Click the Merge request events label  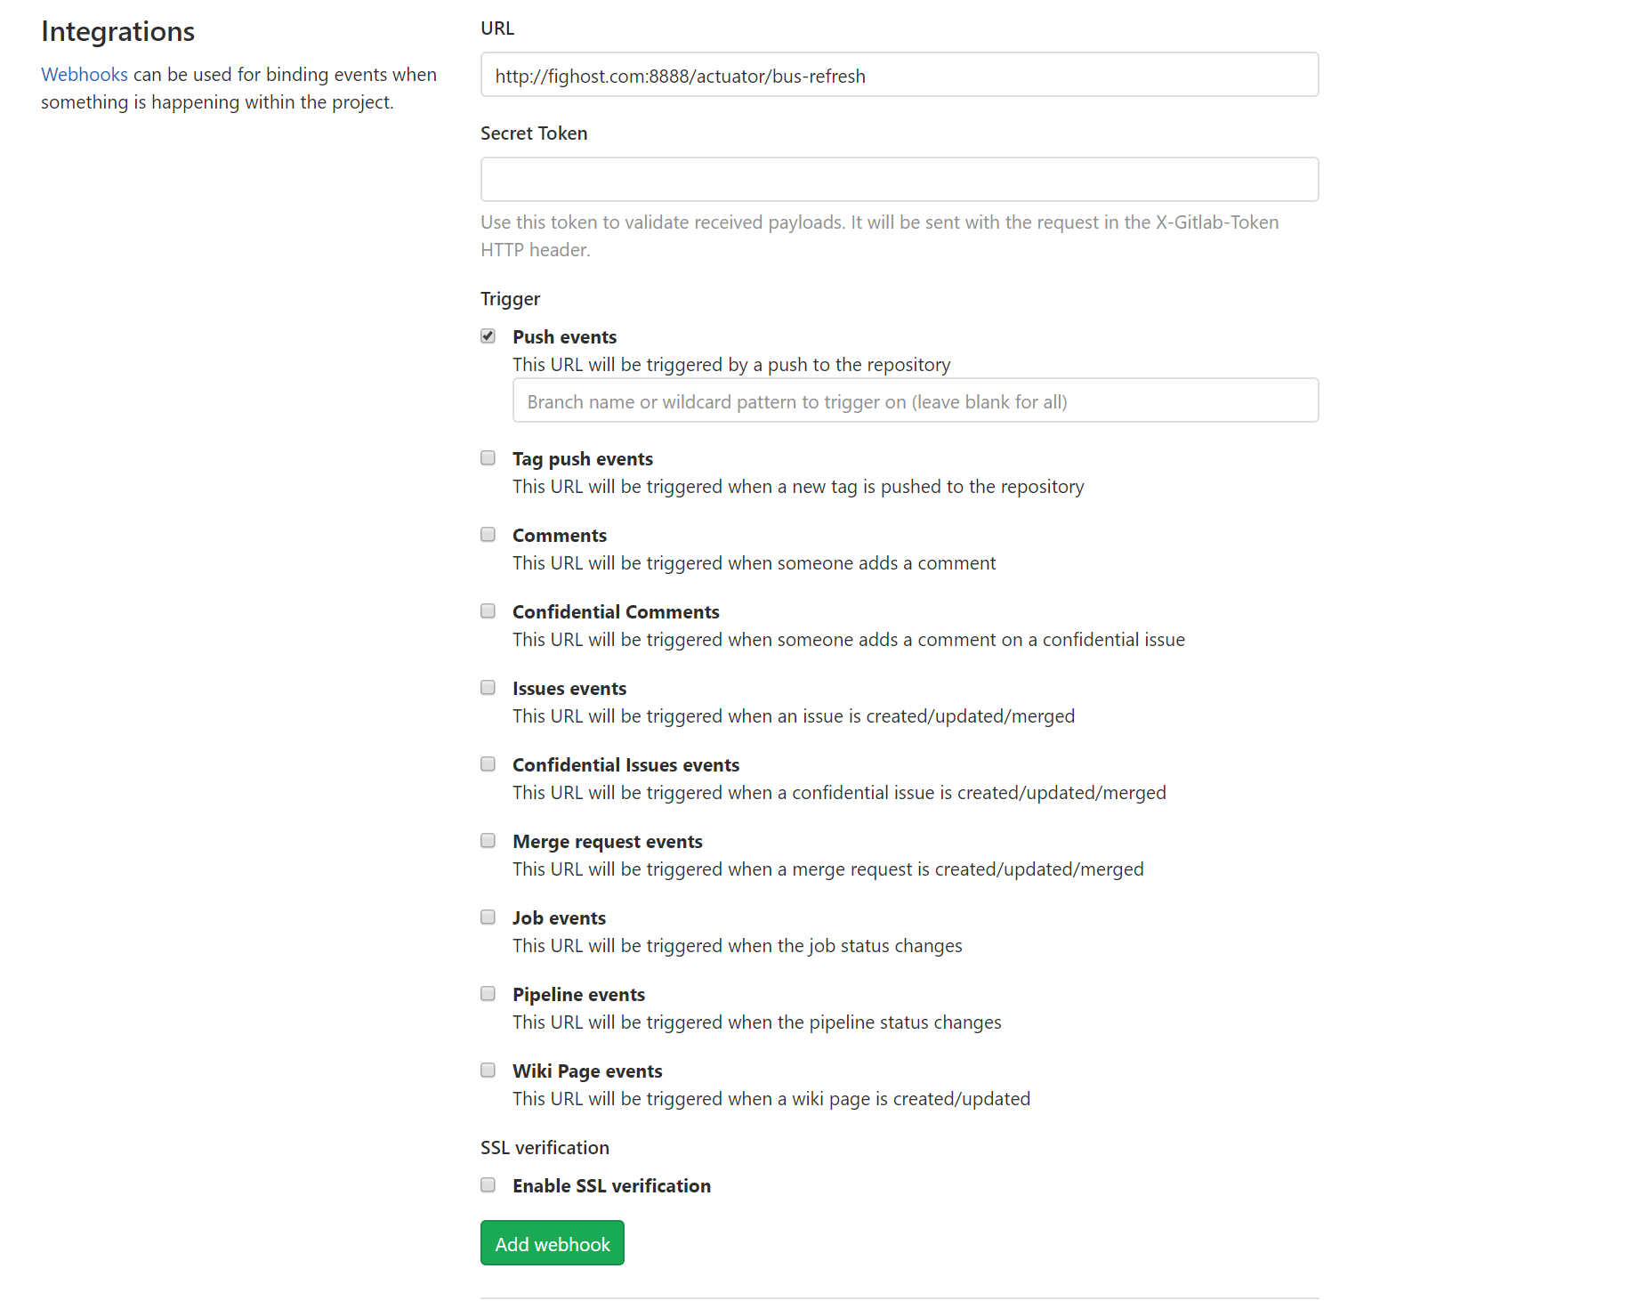pyautogui.click(x=607, y=842)
